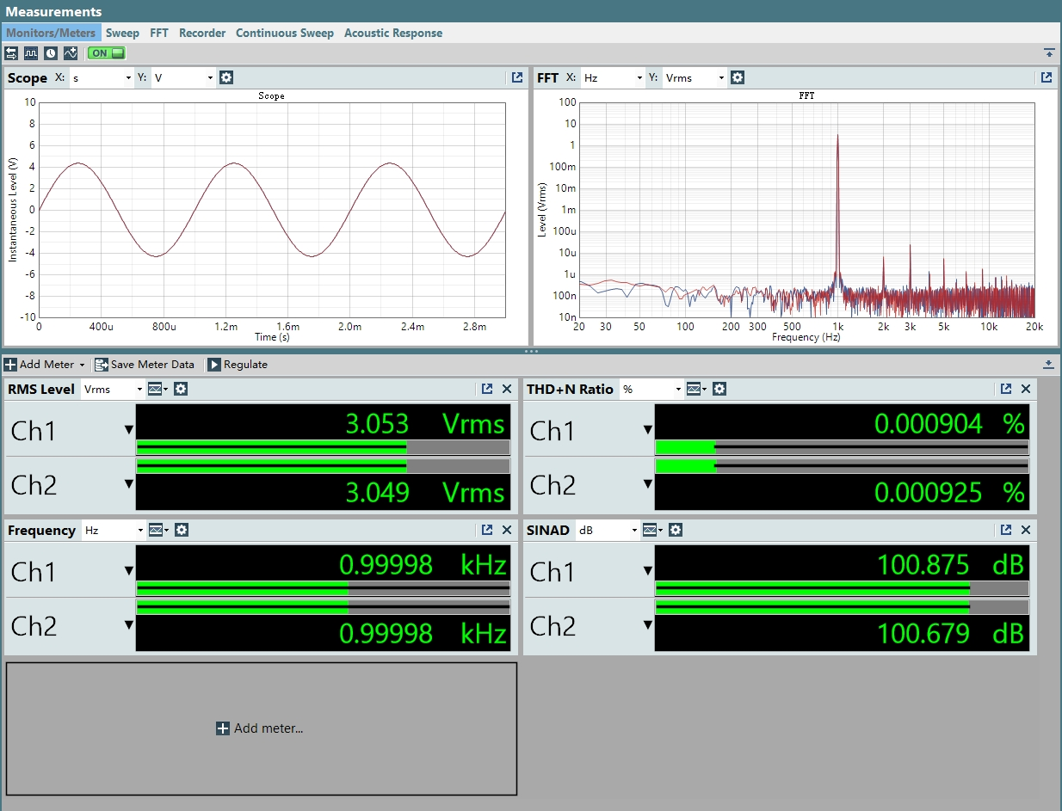Open SINAD meter settings gear
The width and height of the screenshot is (1062, 811).
(x=676, y=530)
